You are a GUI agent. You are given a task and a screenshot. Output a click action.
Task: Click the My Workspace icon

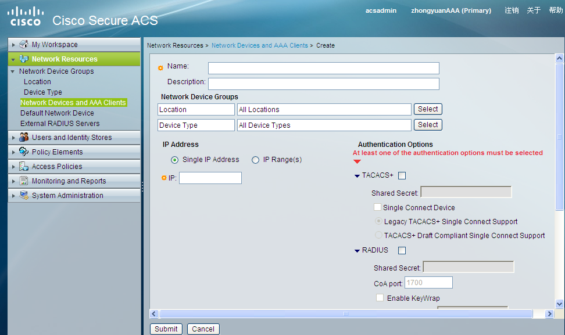click(x=24, y=44)
